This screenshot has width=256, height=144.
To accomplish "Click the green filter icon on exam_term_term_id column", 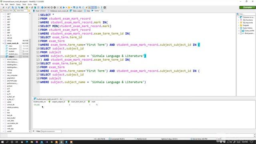I will click(89, 102).
